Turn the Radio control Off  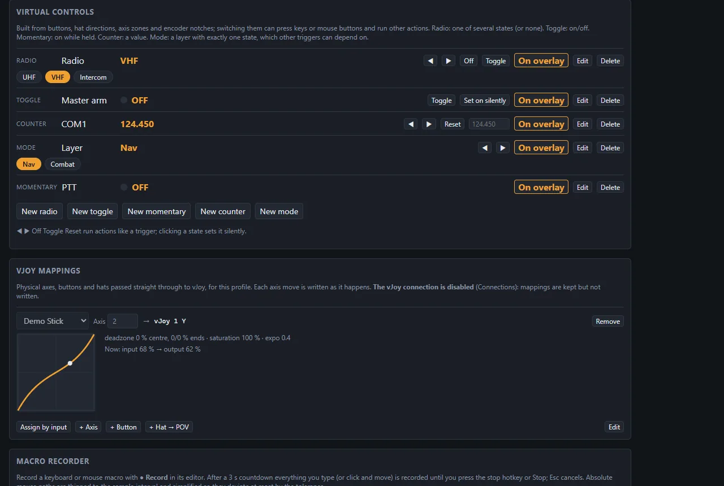click(x=469, y=60)
